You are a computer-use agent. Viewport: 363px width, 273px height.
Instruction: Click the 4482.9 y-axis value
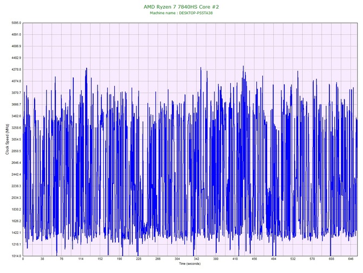16,58
